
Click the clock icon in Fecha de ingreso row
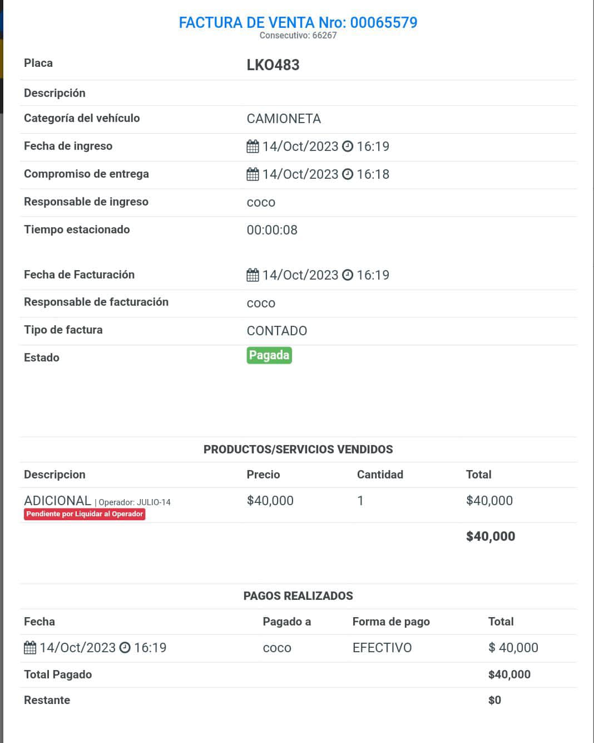pos(348,146)
